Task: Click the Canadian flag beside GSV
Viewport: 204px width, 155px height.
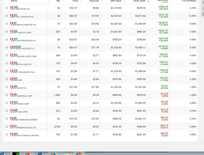Action: click(x=11, y=55)
